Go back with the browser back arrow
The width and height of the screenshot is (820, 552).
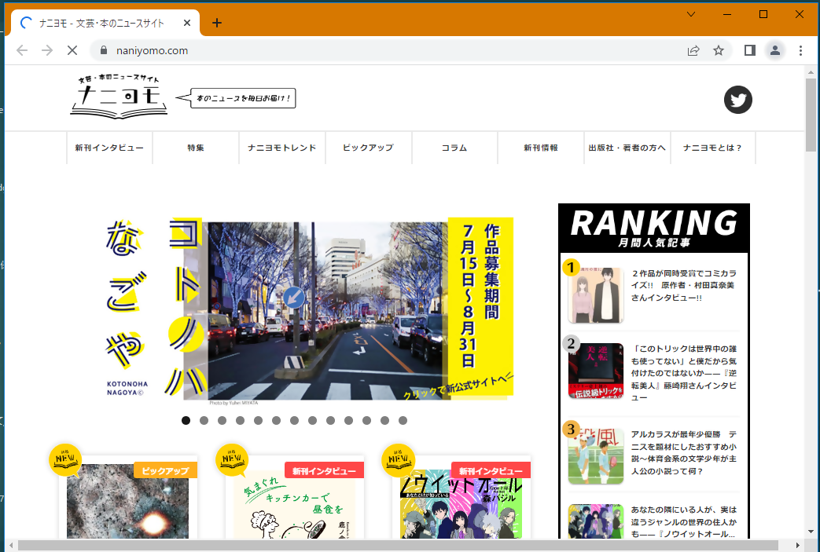point(22,50)
